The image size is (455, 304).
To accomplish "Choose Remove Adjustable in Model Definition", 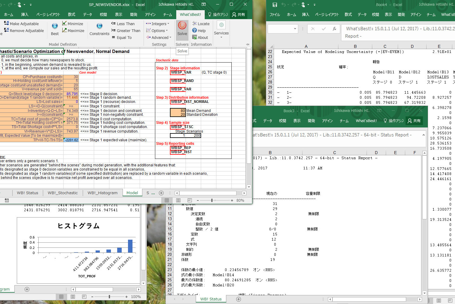I will pyautogui.click(x=24, y=31).
